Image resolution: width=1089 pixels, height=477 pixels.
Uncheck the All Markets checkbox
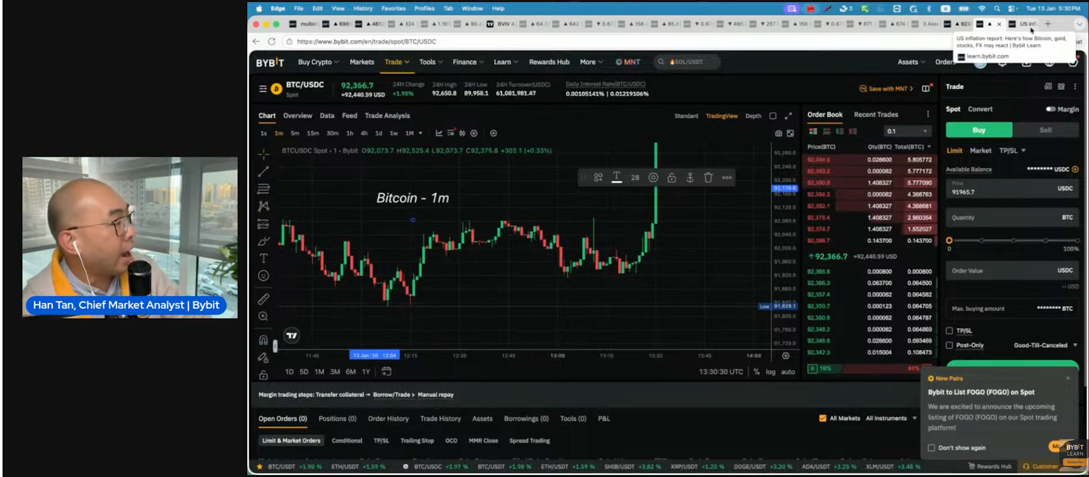[823, 418]
